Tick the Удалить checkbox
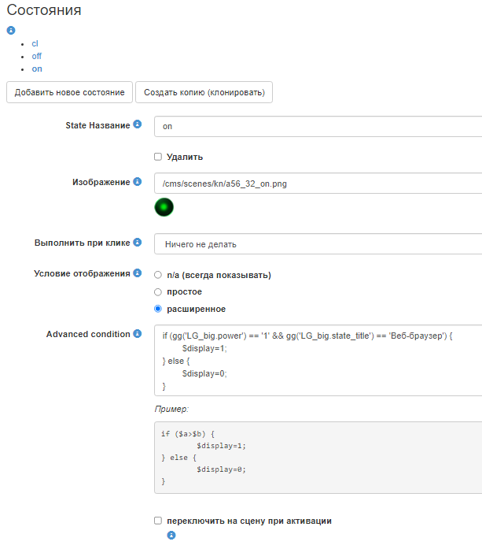482x549 pixels. [158, 157]
